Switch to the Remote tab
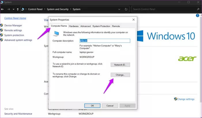The image size is (202, 118). 116,26
